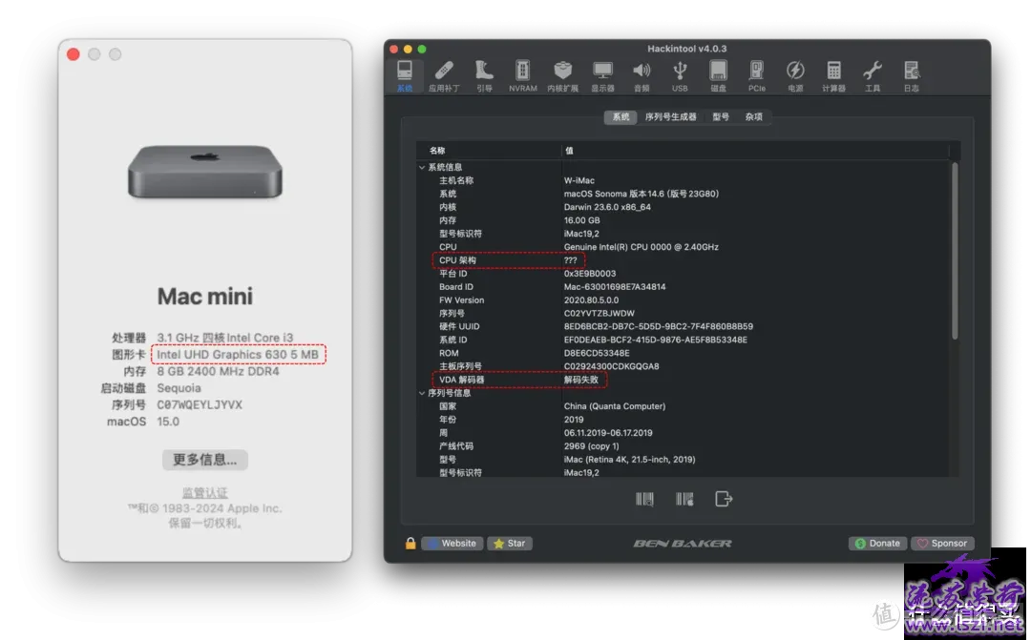Click the Star button

[x=510, y=544]
